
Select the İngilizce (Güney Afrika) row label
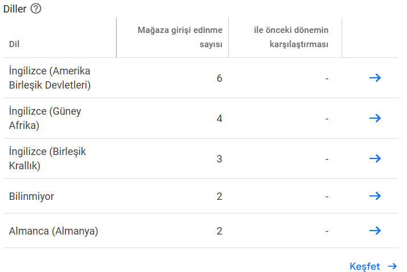point(45,118)
